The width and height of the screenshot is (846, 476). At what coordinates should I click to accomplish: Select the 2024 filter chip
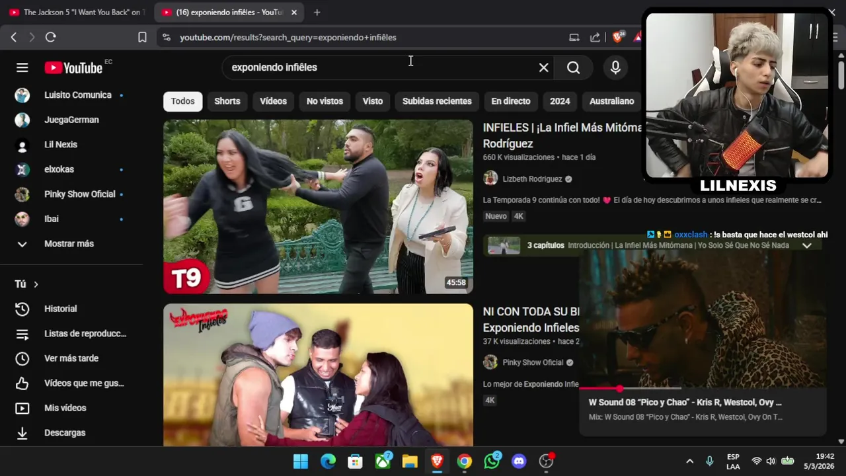point(560,101)
